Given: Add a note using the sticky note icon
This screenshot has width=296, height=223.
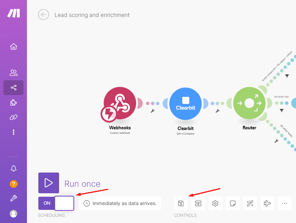Looking at the screenshot, I should 232,203.
